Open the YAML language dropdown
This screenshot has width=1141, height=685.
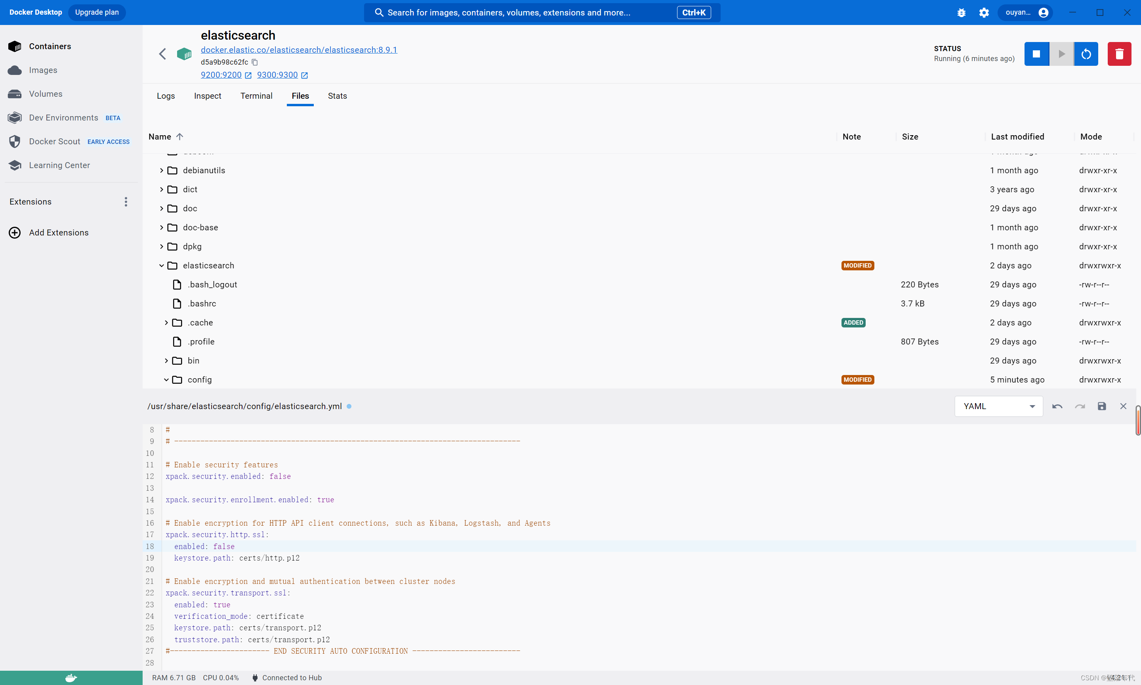(x=998, y=406)
